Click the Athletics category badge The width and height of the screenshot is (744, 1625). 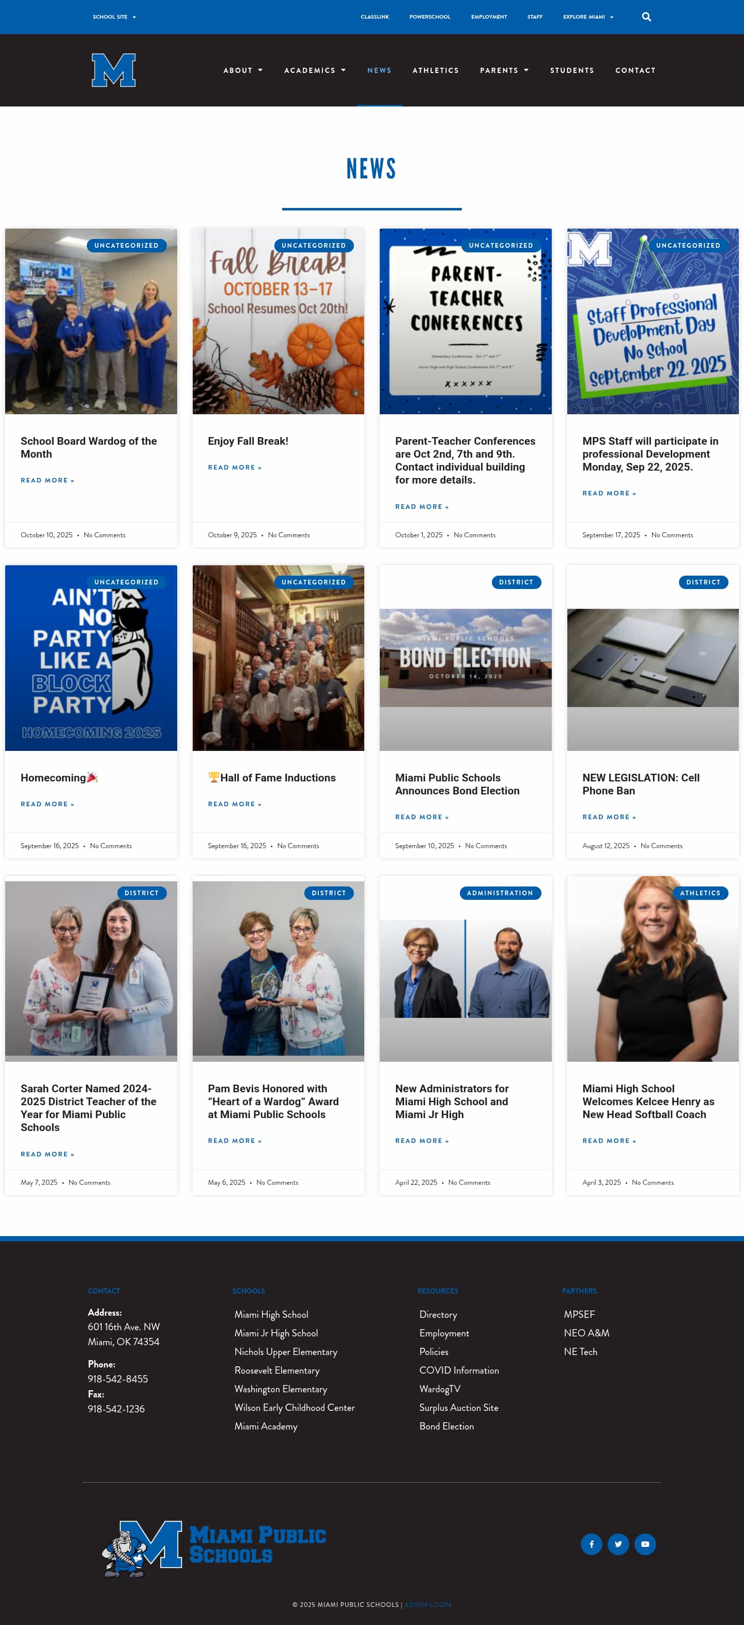tap(700, 893)
